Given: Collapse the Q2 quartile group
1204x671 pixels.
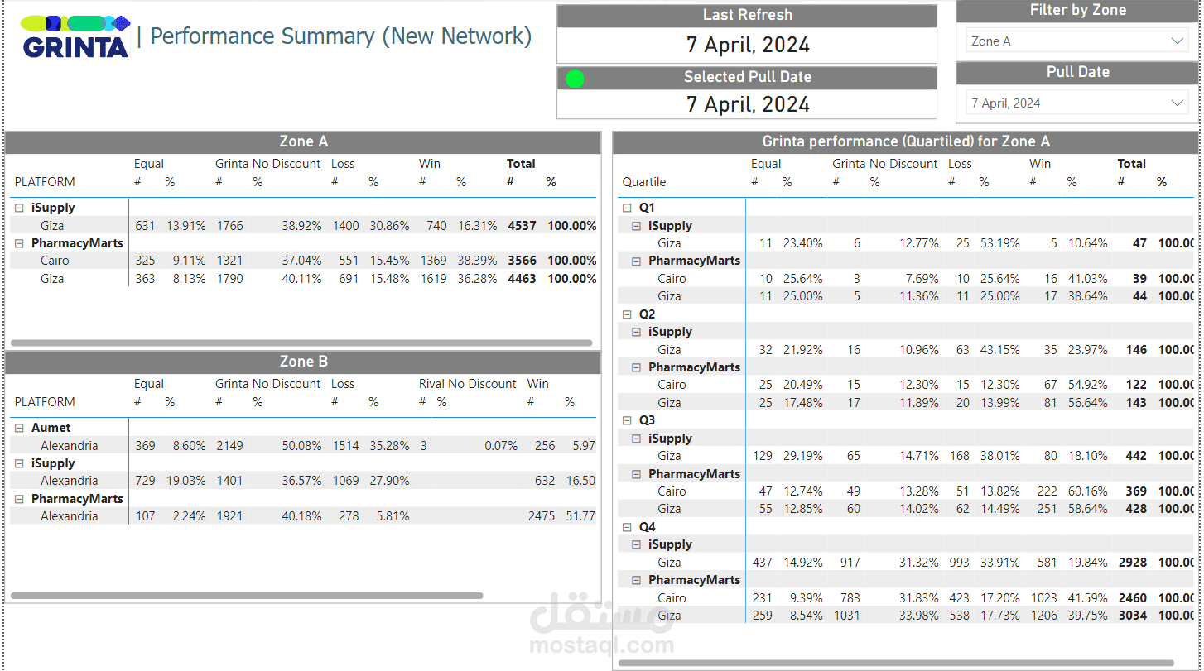Looking at the screenshot, I should click(627, 314).
